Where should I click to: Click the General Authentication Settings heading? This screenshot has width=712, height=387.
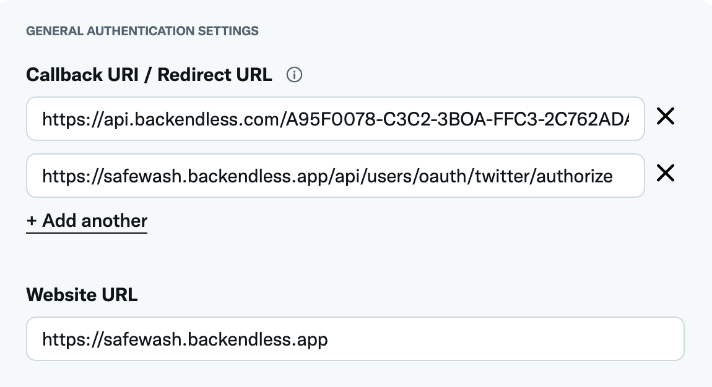pyautogui.click(x=142, y=30)
